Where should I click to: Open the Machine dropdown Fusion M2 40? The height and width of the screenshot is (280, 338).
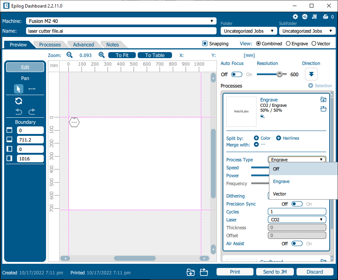coord(121,21)
